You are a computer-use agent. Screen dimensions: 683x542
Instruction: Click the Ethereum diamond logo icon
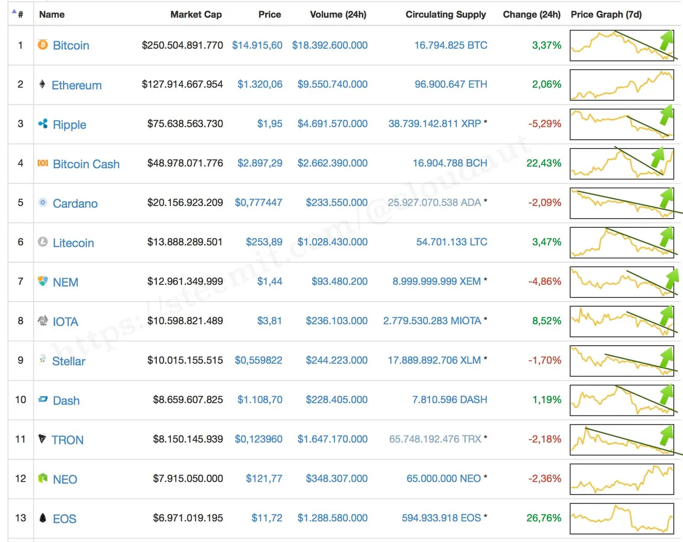click(42, 84)
